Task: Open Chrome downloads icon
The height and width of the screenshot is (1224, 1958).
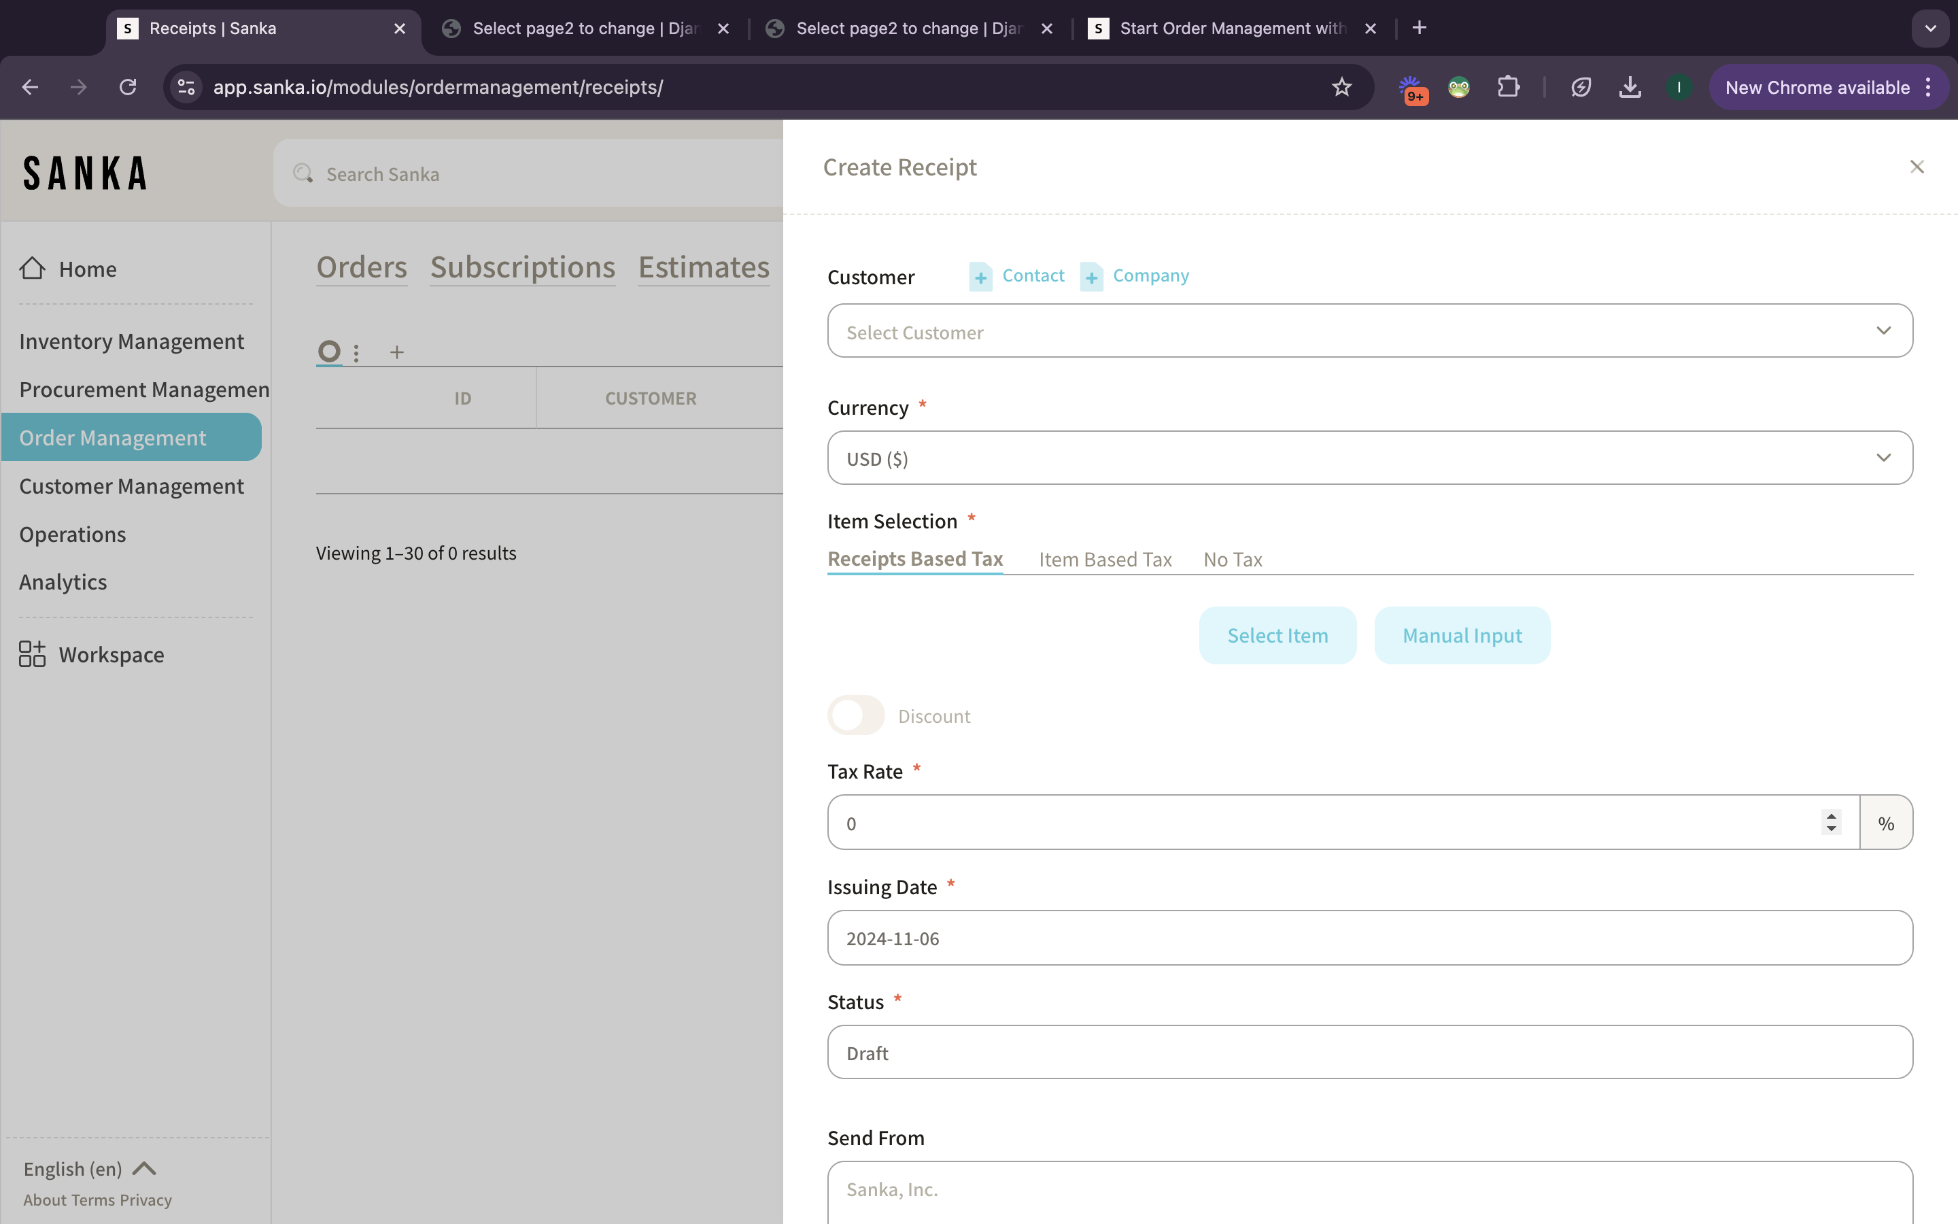Action: [x=1630, y=88]
